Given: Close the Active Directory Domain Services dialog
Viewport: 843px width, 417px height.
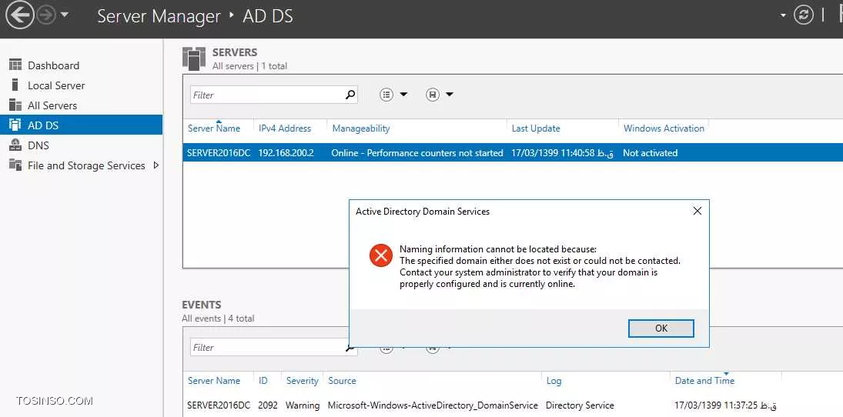Looking at the screenshot, I should 697,211.
